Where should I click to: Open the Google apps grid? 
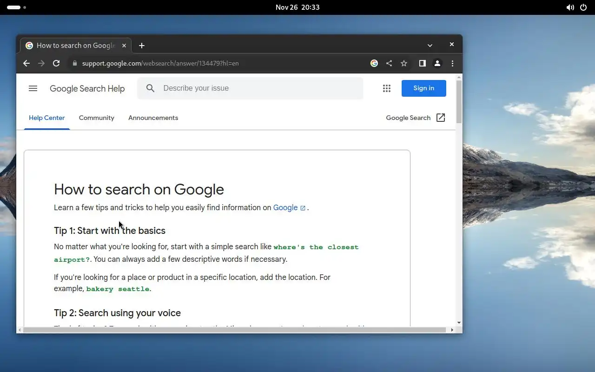[x=387, y=88]
